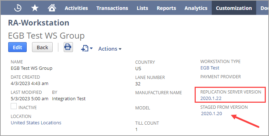Image resolution: width=269 pixels, height=136 pixels.
Task: Open the new record plus icon
Action: (85, 49)
